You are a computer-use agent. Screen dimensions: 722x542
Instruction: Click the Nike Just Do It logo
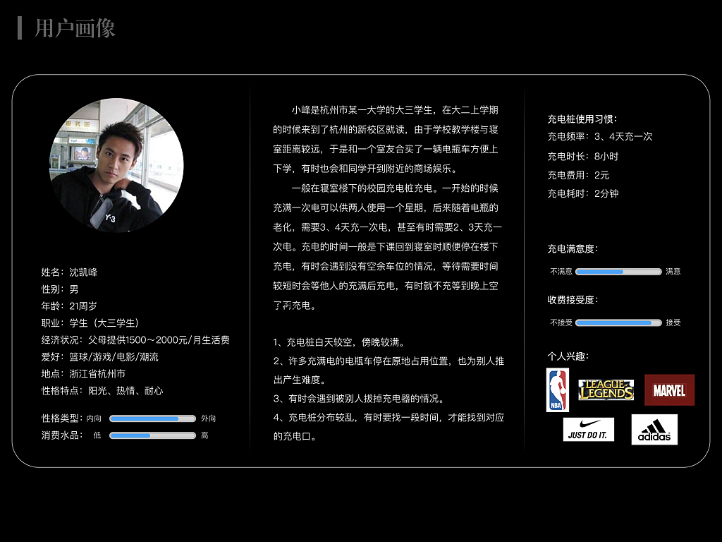click(589, 430)
